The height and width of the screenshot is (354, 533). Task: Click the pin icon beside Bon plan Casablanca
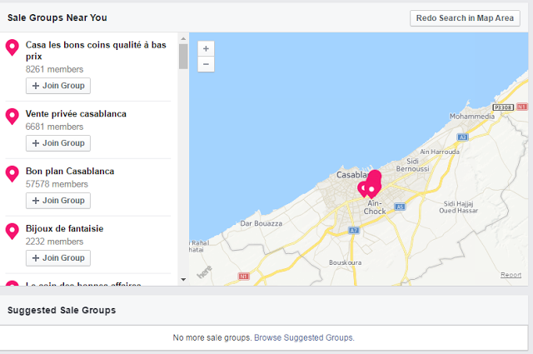click(x=12, y=174)
